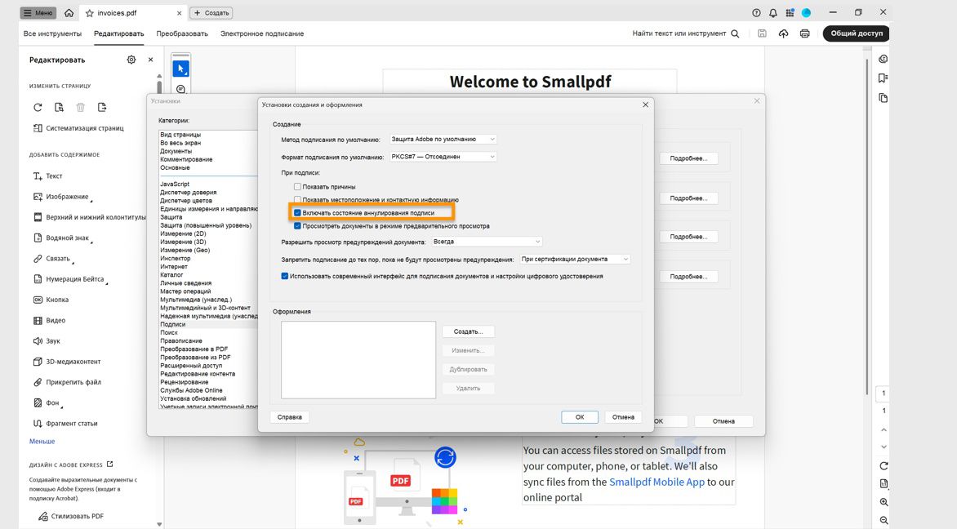The height and width of the screenshot is (529, 957).
Task: Open the blue user profile avatar
Action: 806,13
